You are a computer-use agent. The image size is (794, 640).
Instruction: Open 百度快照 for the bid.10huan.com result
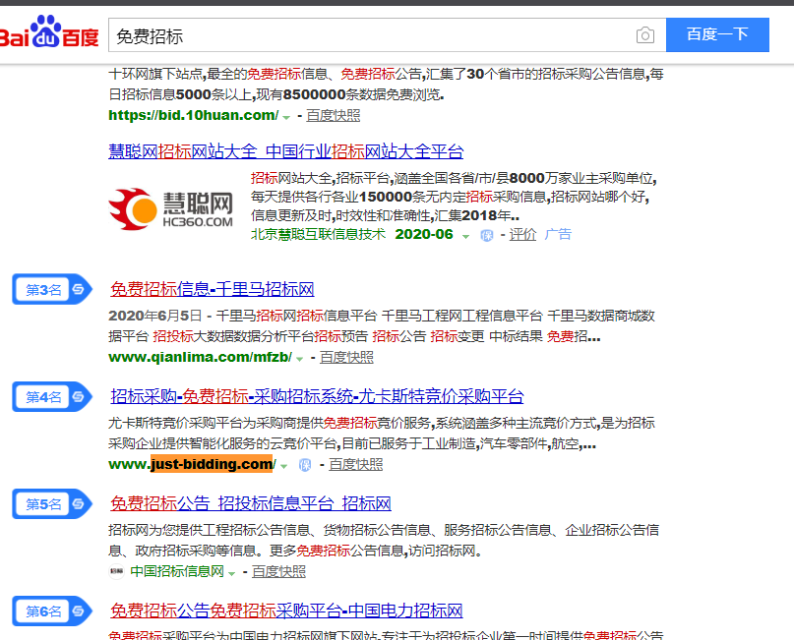pyautogui.click(x=334, y=115)
